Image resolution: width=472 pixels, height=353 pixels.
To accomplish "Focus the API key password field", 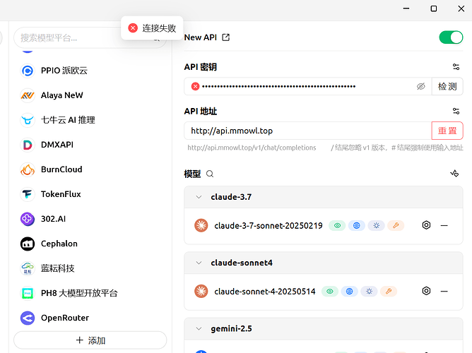I will [x=308, y=87].
